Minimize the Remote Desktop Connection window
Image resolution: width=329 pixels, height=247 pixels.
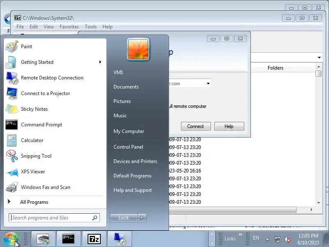coord(213,39)
